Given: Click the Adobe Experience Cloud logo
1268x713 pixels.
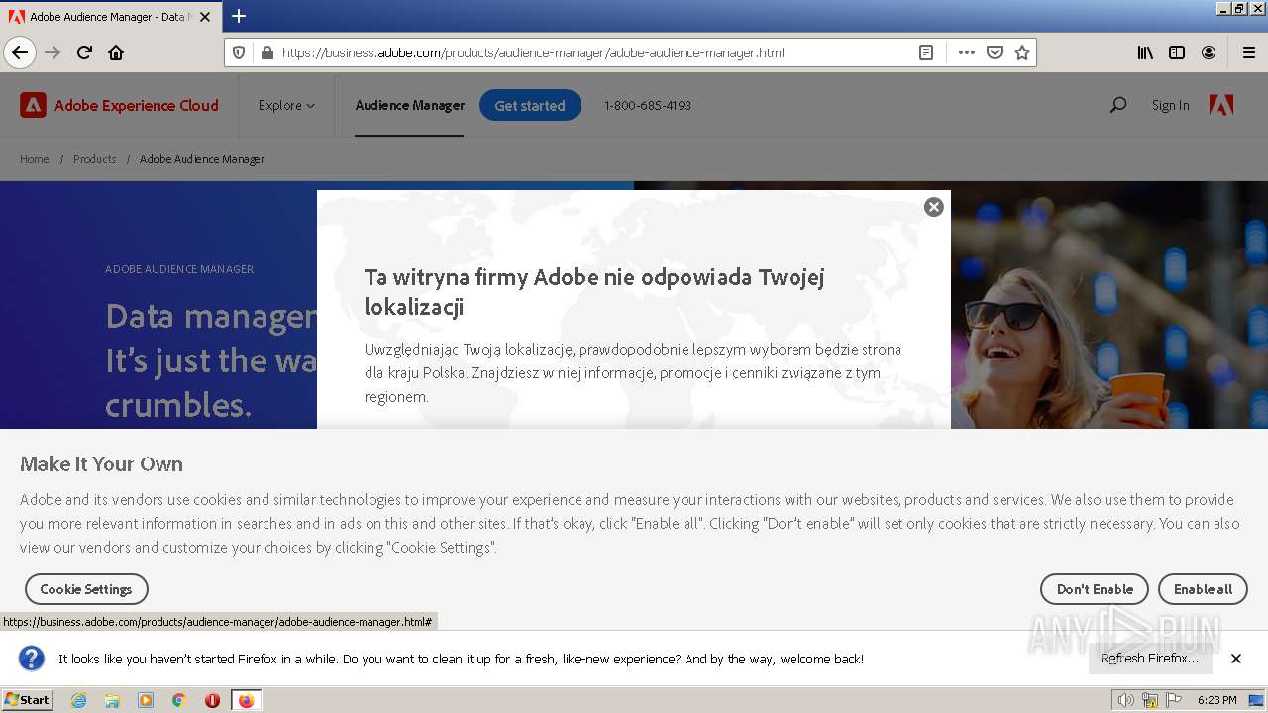Looking at the screenshot, I should pyautogui.click(x=119, y=105).
